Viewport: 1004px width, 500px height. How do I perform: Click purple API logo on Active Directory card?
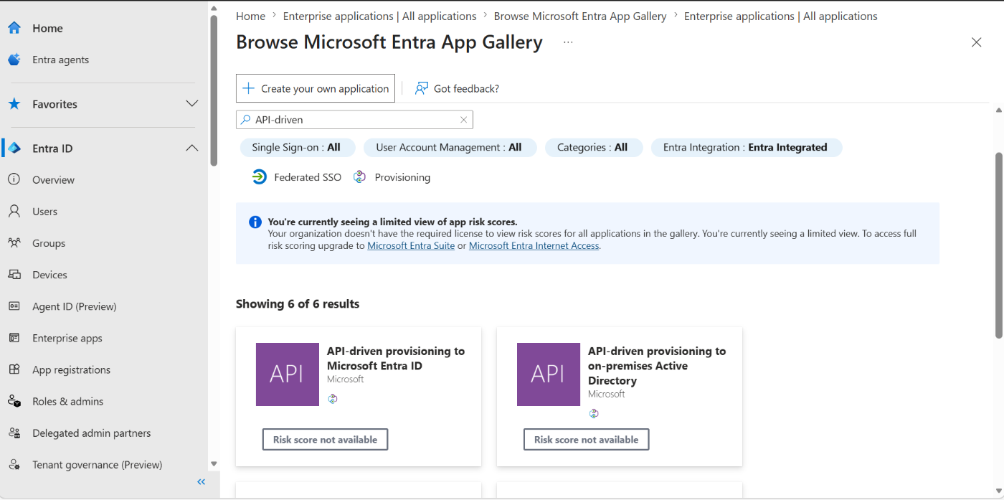coord(549,374)
